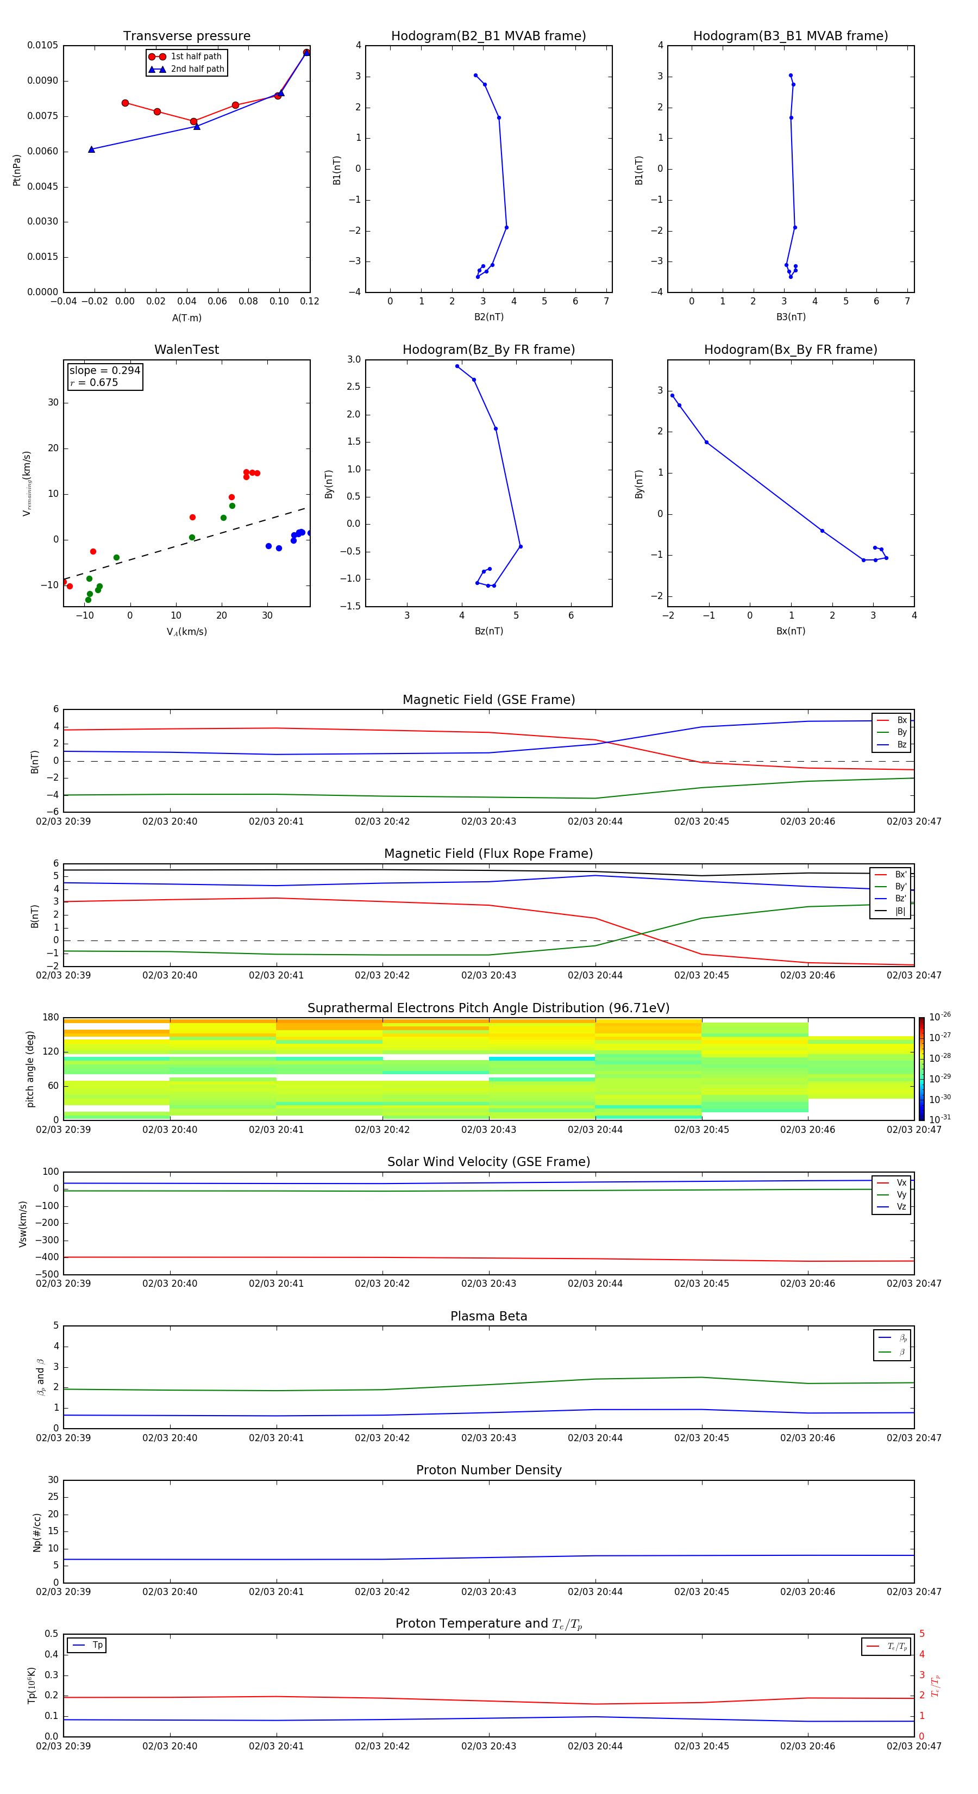Image resolution: width=978 pixels, height=1794 pixels.
Task: Click the 'Proton Number Density' panel title
Action: click(488, 1470)
